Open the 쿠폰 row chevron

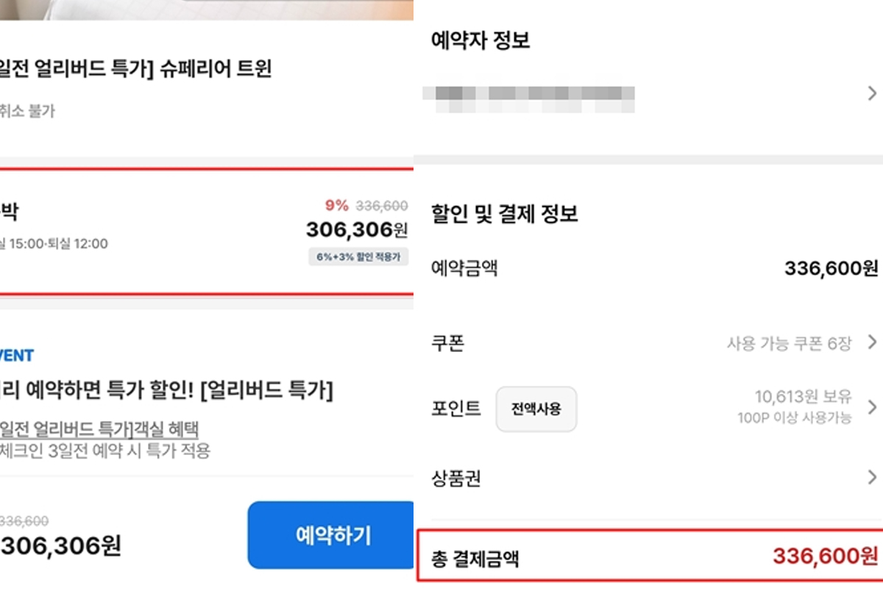tap(872, 342)
